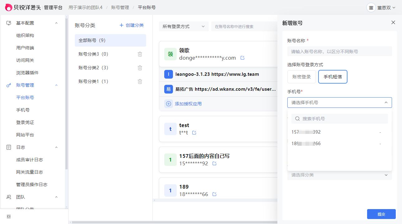Screen dimensions: 402x224
Task: Close the 新增账号 panel
Action: tap(393, 22)
